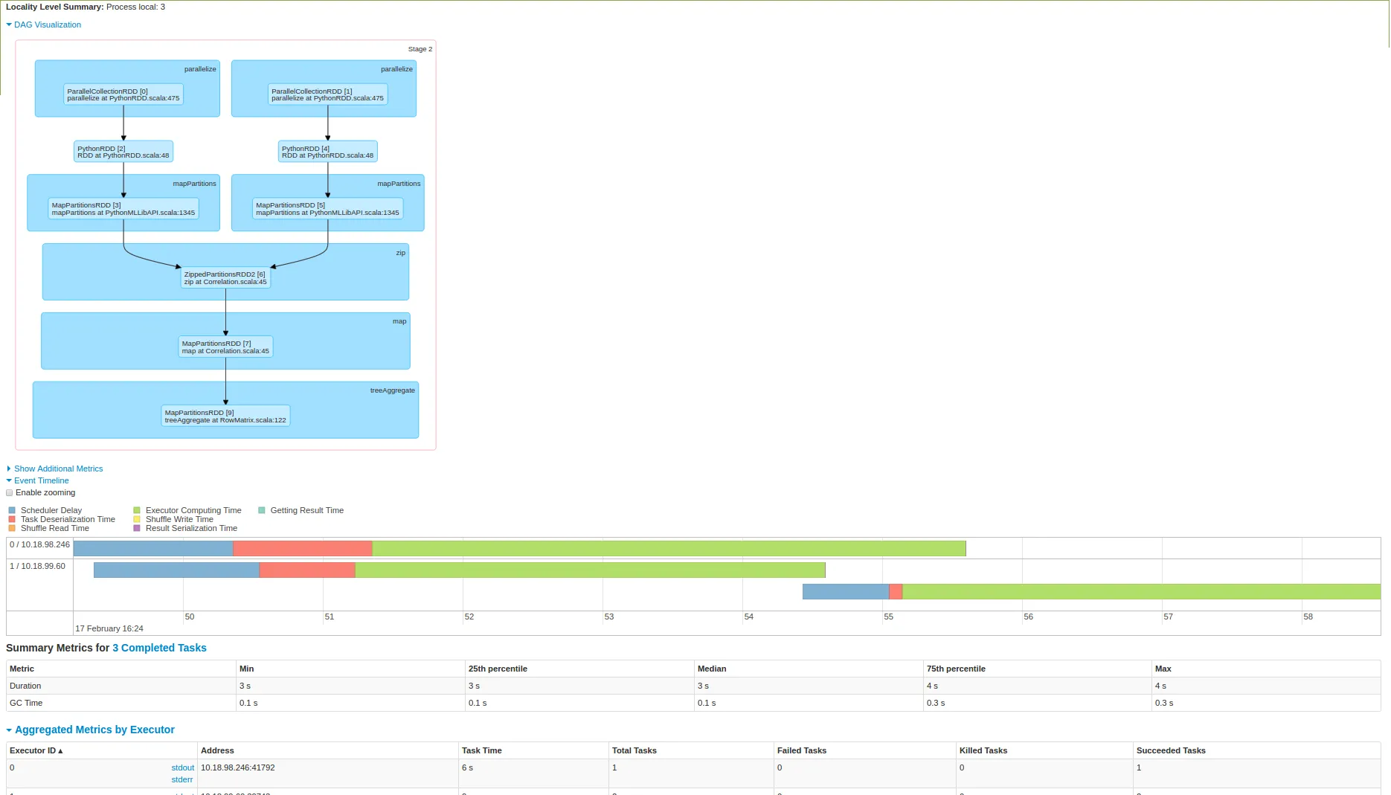This screenshot has width=1391, height=795.
Task: Open stderr log for executor 0
Action: (x=181, y=779)
